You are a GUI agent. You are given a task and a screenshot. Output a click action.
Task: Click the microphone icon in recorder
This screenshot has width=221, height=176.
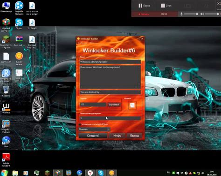tap(181, 14)
